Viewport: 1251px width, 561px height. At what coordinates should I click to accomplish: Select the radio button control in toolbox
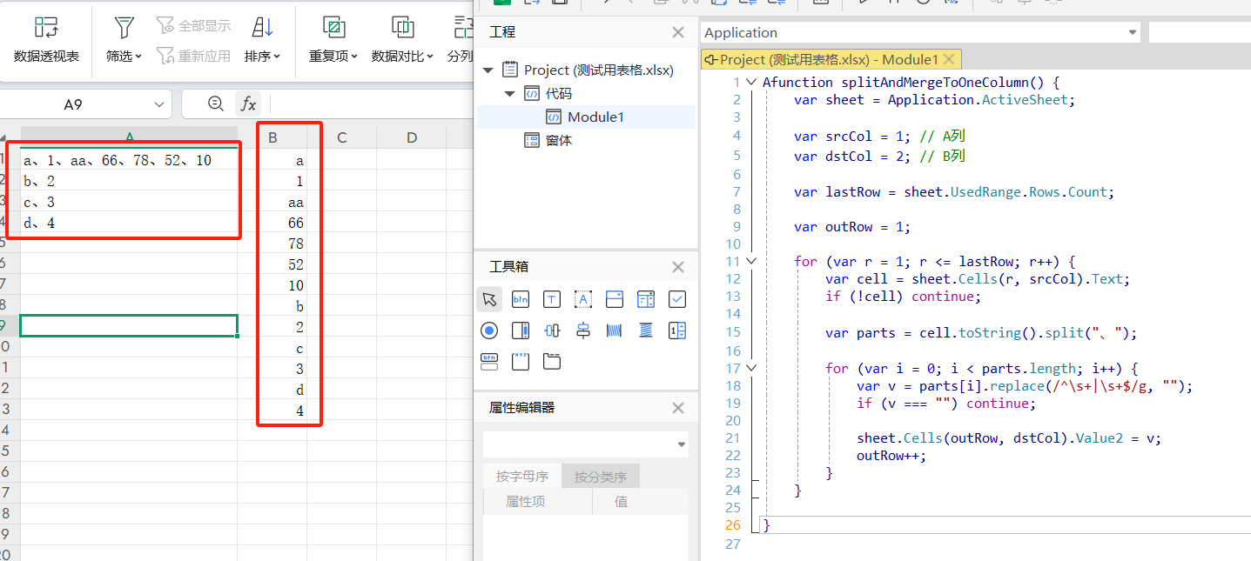point(489,331)
